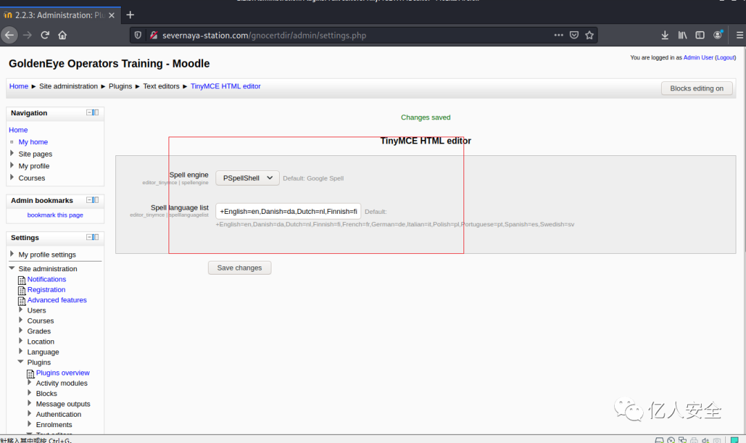Expand Courses under Site administration
Image resolution: width=746 pixels, height=443 pixels.
pos(21,320)
